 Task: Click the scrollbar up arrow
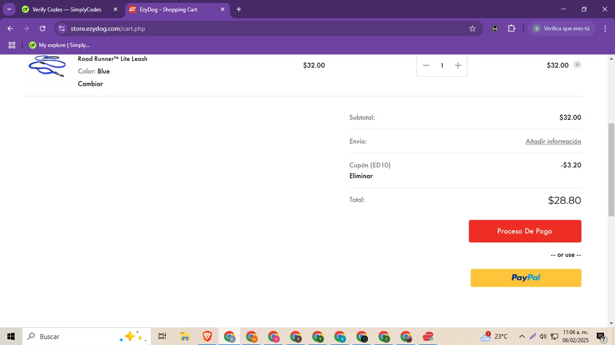tap(611, 59)
